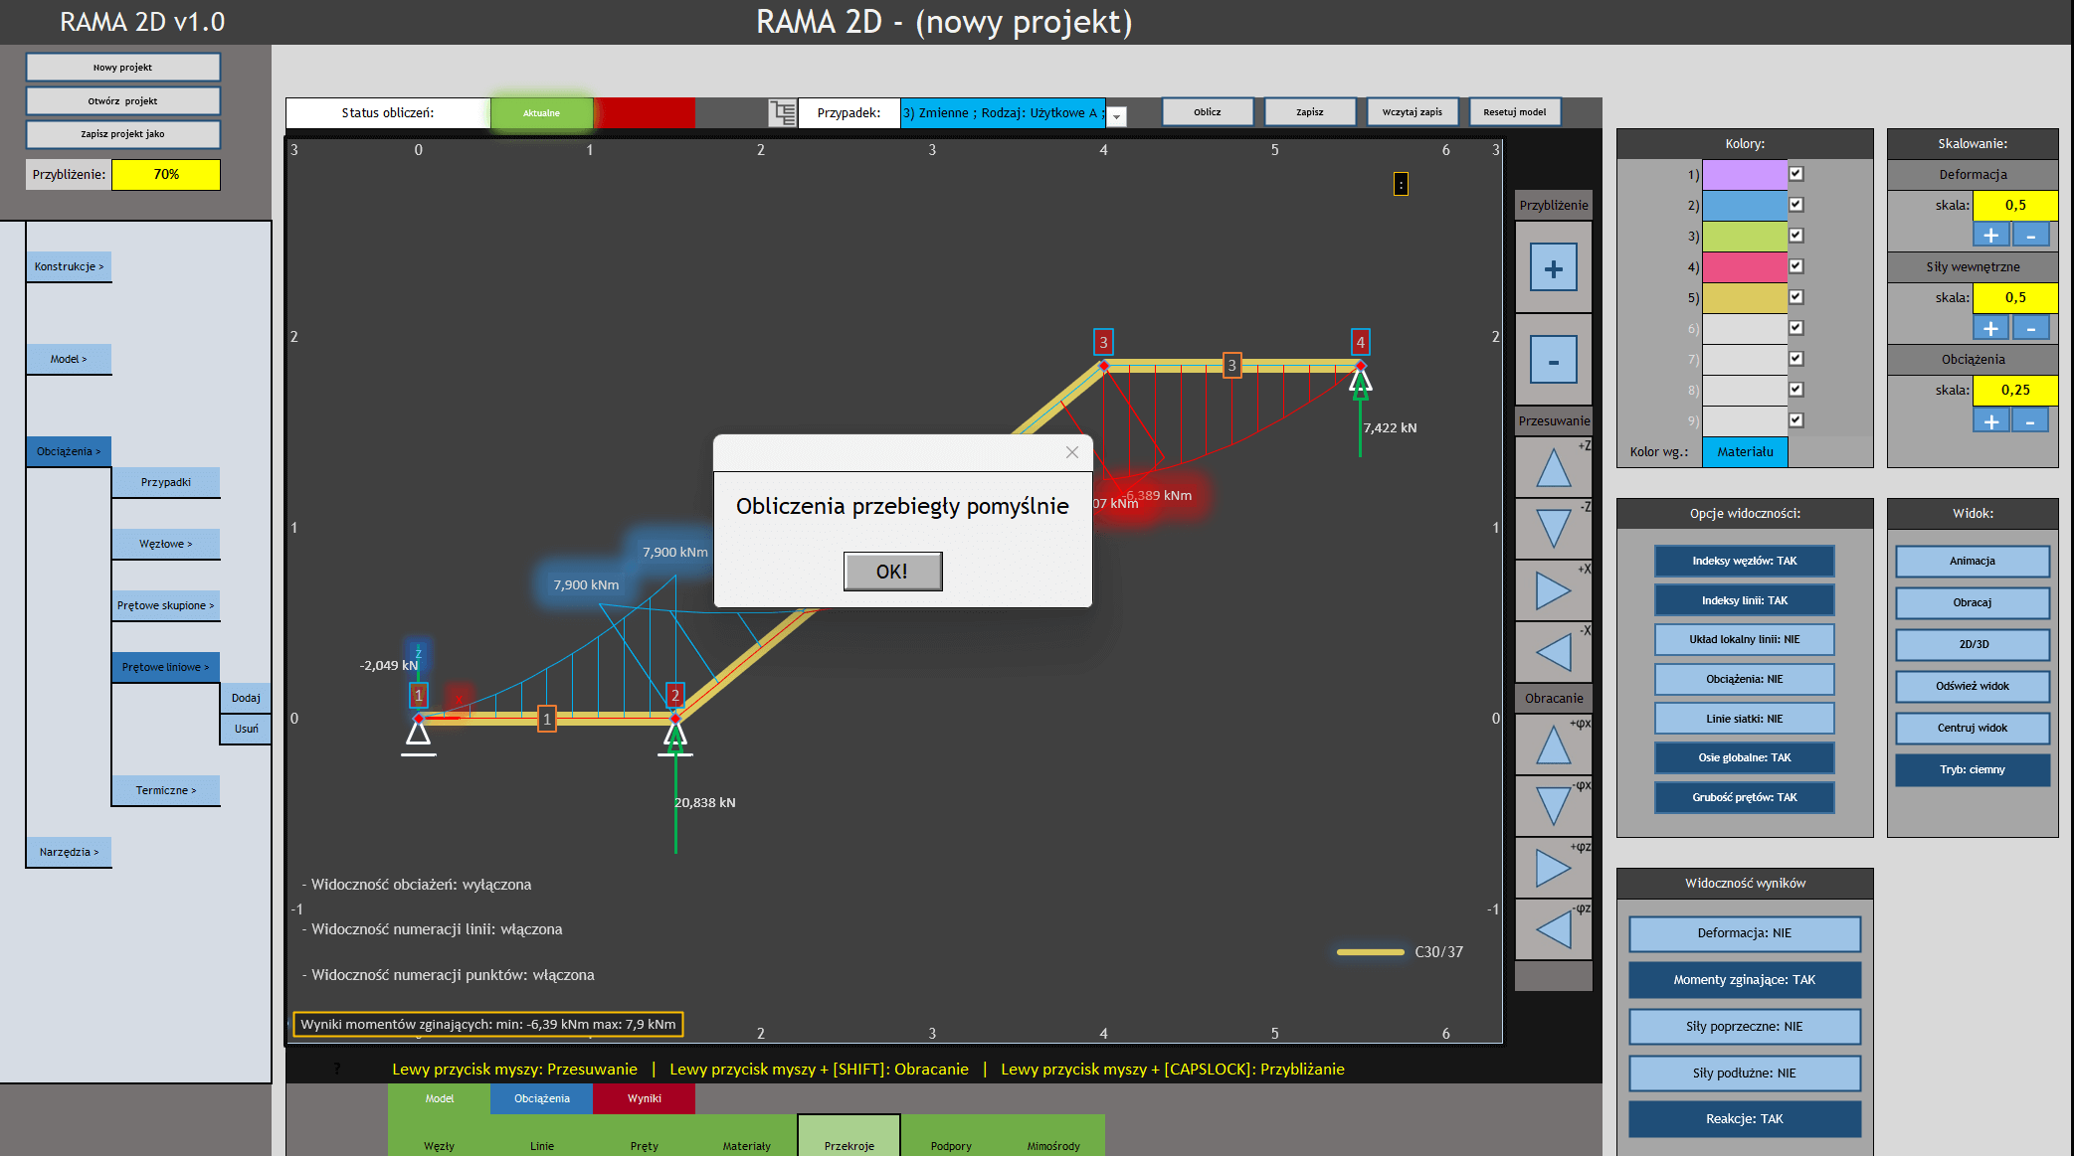This screenshot has height=1156, width=2076.
Task: Rotate view with +φx up arrow
Action: point(1553,744)
